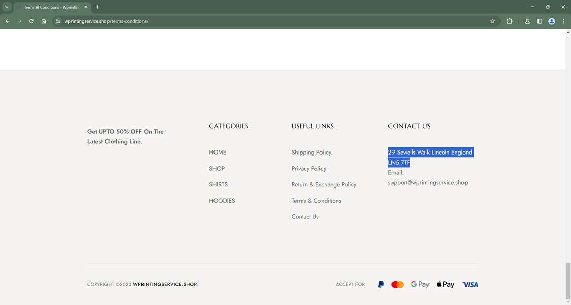This screenshot has width=571, height=305.
Task: Reload the page using the refresh icon
Action: point(31,21)
